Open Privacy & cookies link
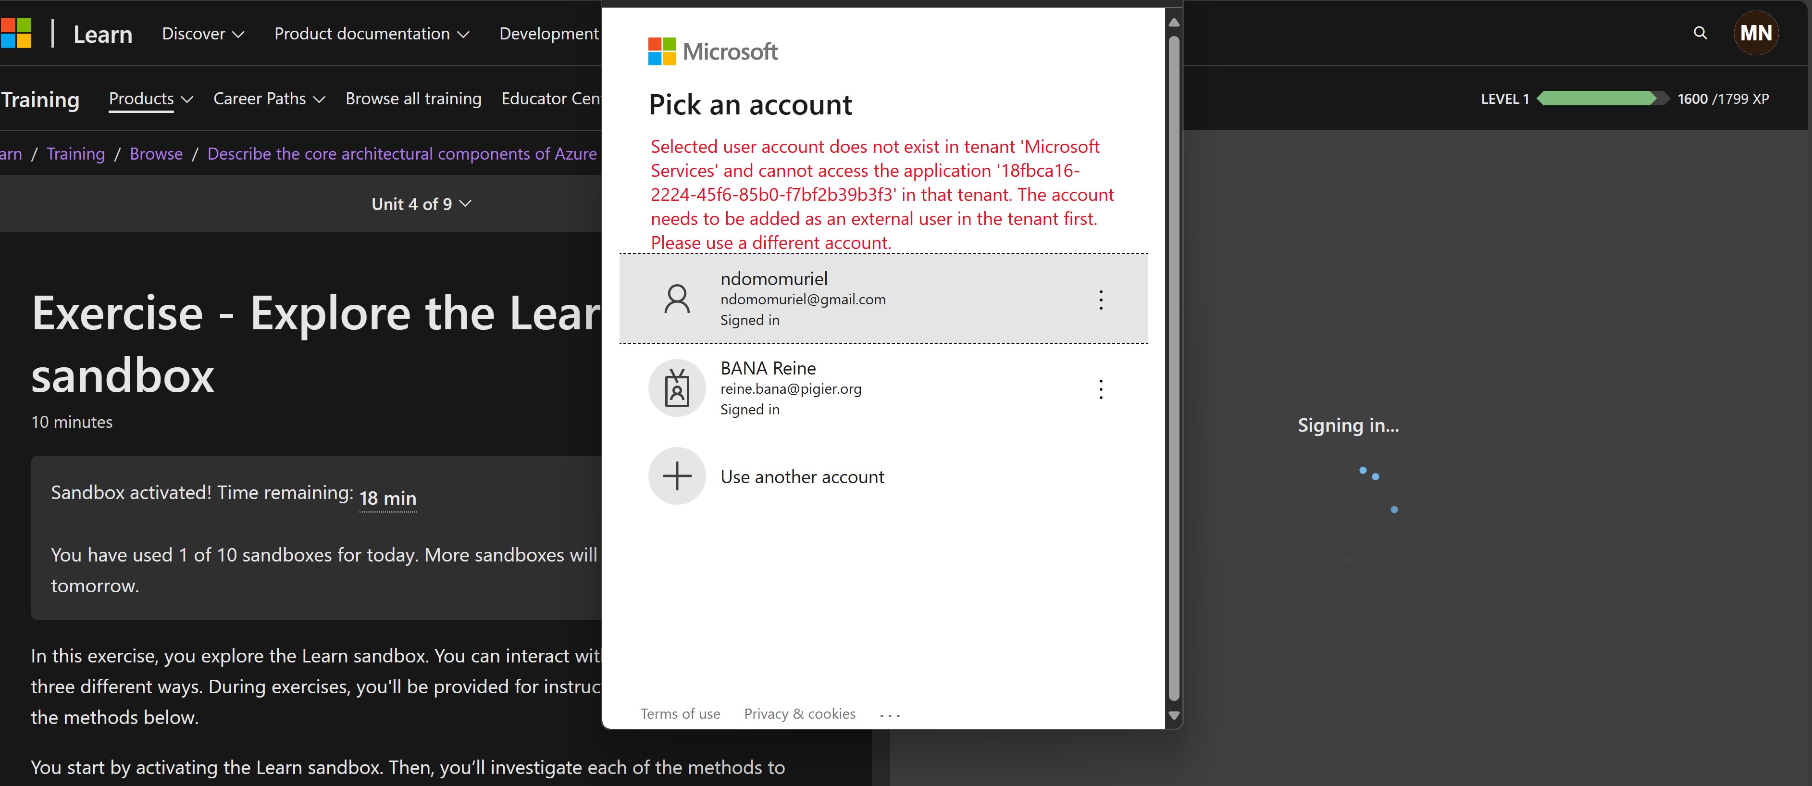This screenshot has height=786, width=1812. 800,713
